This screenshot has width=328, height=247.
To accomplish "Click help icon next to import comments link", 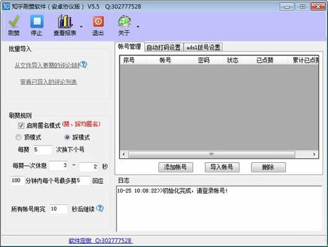I will 84,64.
